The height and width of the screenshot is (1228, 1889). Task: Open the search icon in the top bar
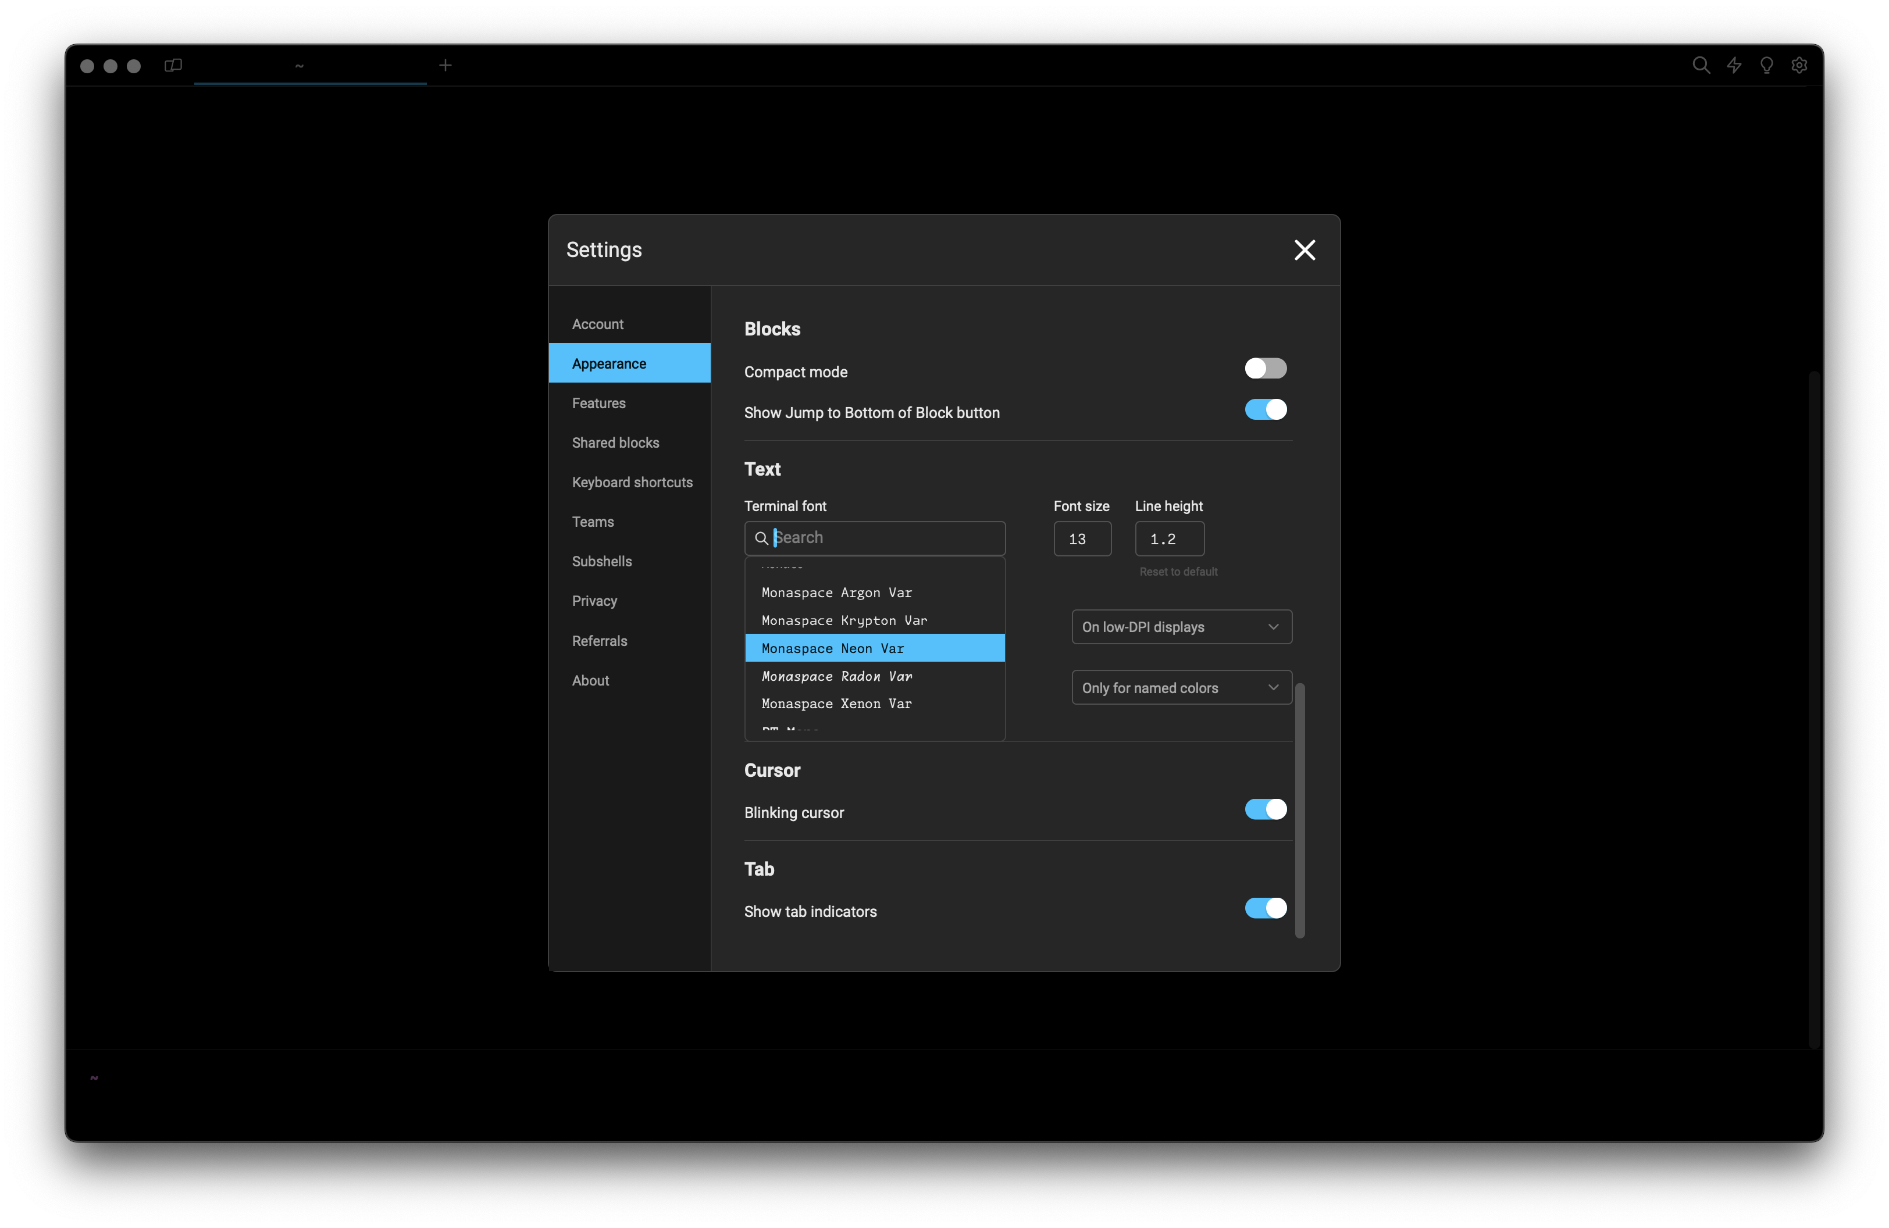pos(1700,65)
